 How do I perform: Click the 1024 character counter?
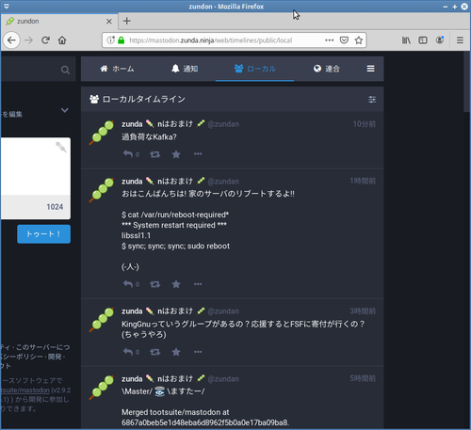click(x=55, y=207)
